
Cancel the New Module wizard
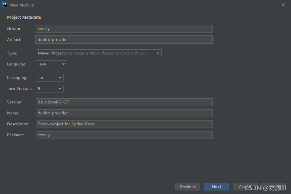(245, 187)
